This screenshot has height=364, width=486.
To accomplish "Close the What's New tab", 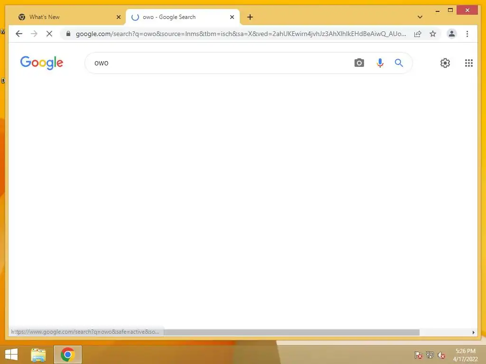I will (118, 17).
